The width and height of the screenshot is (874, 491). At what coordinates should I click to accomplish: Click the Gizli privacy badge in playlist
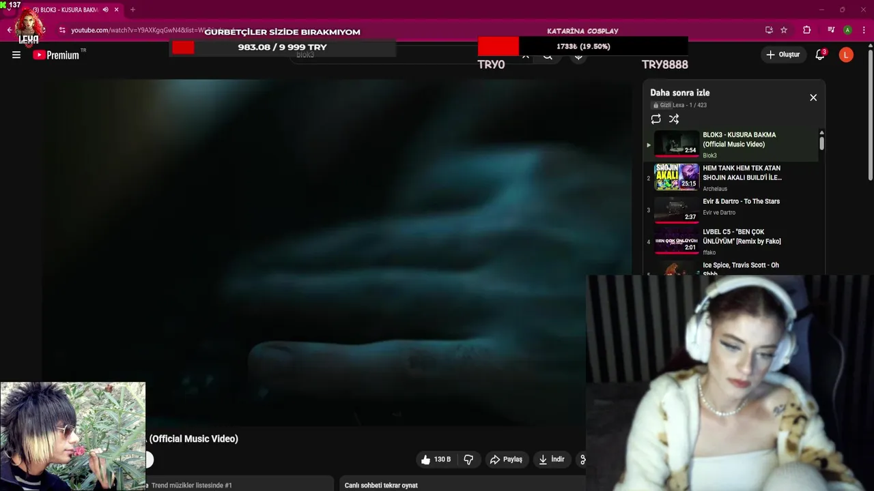[x=662, y=105]
